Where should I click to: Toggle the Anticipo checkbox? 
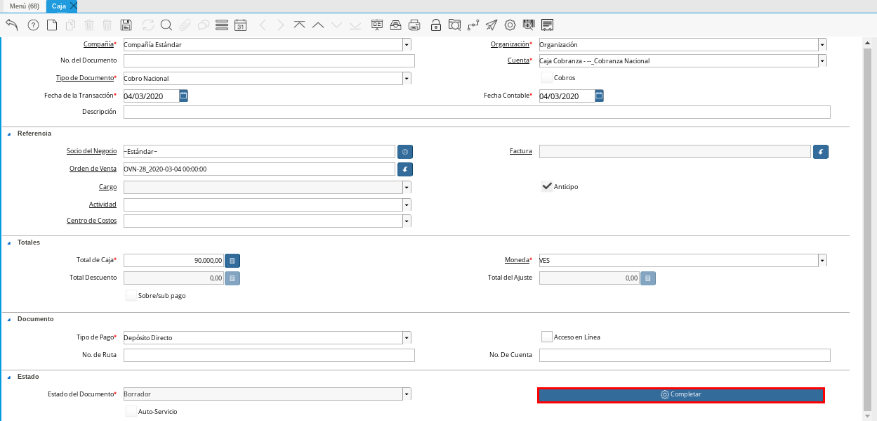[x=547, y=186]
